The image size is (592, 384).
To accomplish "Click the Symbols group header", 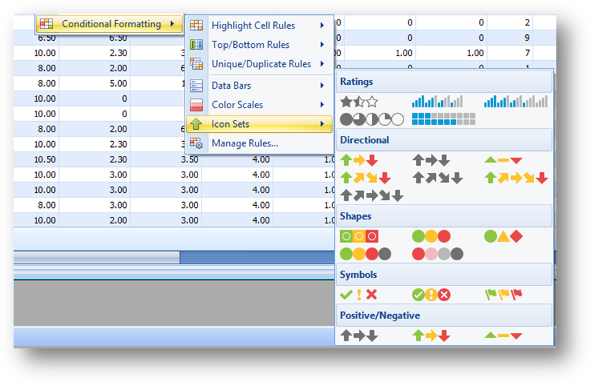I will point(444,275).
